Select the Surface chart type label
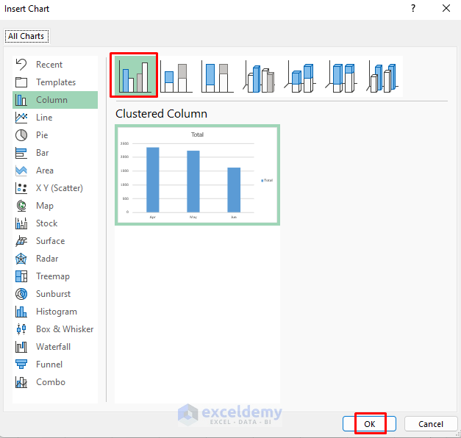 click(x=50, y=241)
